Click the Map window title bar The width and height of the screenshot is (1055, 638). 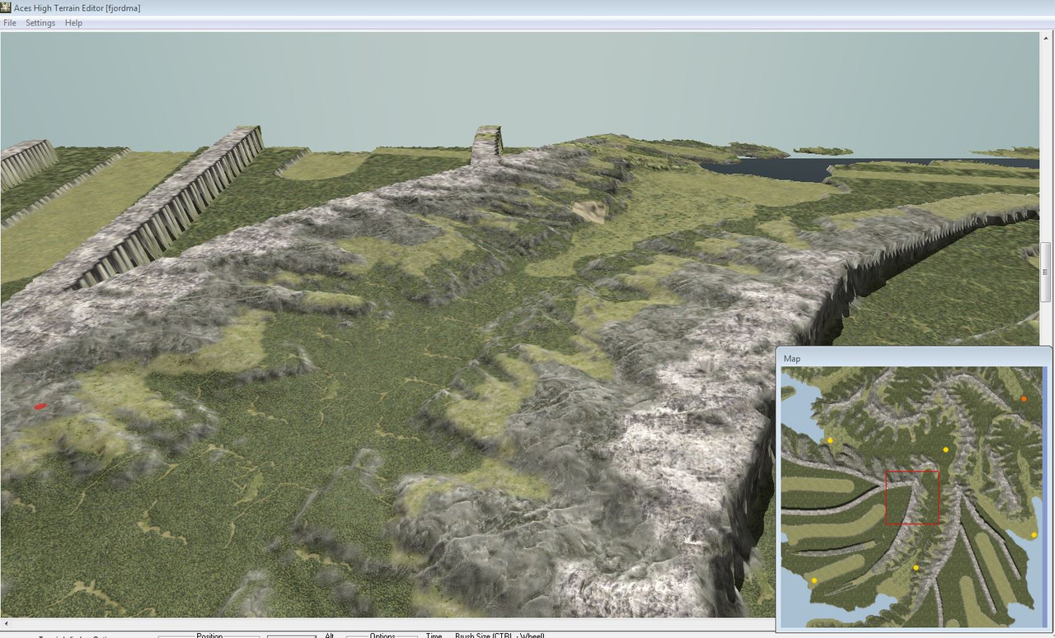pyautogui.click(x=914, y=358)
